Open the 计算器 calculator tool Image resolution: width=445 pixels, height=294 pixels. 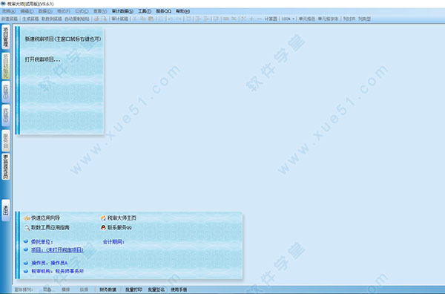271,19
